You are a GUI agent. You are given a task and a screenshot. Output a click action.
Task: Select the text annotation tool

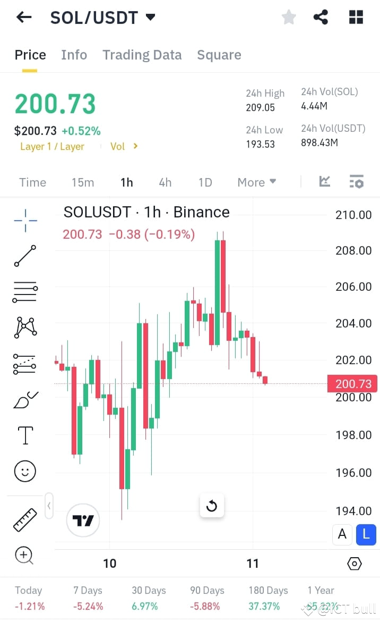pyautogui.click(x=24, y=434)
